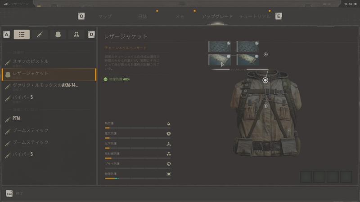Click the 物理防護 stat bar

[x=138, y=178]
